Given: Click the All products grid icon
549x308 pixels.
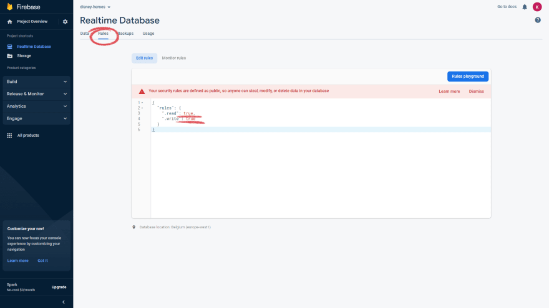Looking at the screenshot, I should [x=9, y=136].
